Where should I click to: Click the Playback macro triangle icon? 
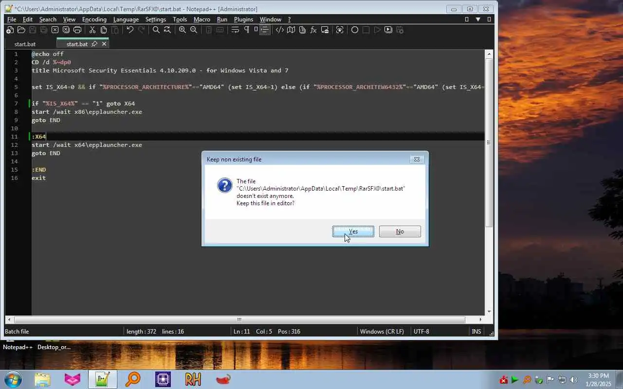[x=377, y=30]
